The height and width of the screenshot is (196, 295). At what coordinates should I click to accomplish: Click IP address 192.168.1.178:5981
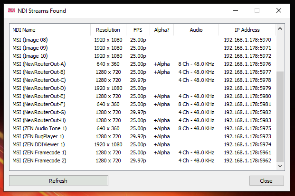(247, 104)
